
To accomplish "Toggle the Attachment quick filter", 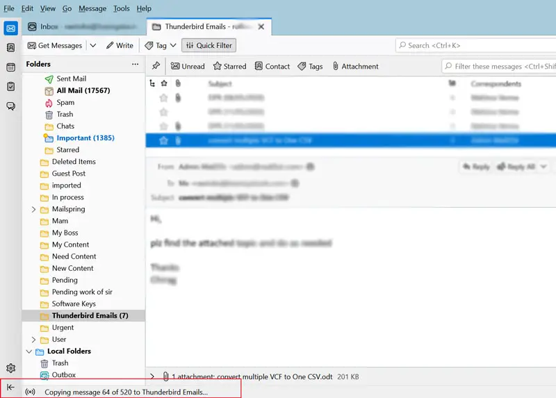I will pyautogui.click(x=355, y=66).
